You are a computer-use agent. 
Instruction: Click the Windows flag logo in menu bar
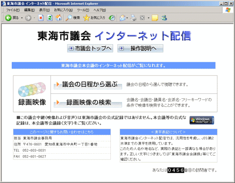(228, 10)
